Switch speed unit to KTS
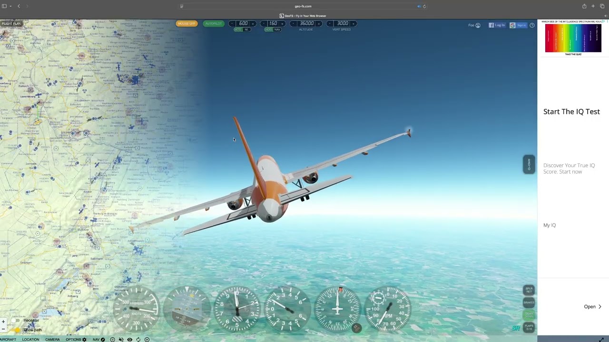The image size is (609, 342). click(238, 29)
